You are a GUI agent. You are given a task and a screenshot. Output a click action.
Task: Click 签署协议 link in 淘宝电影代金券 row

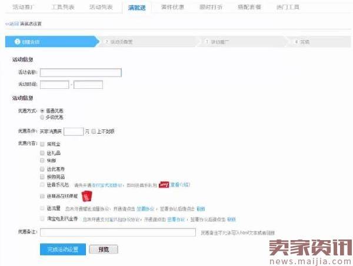point(176,219)
